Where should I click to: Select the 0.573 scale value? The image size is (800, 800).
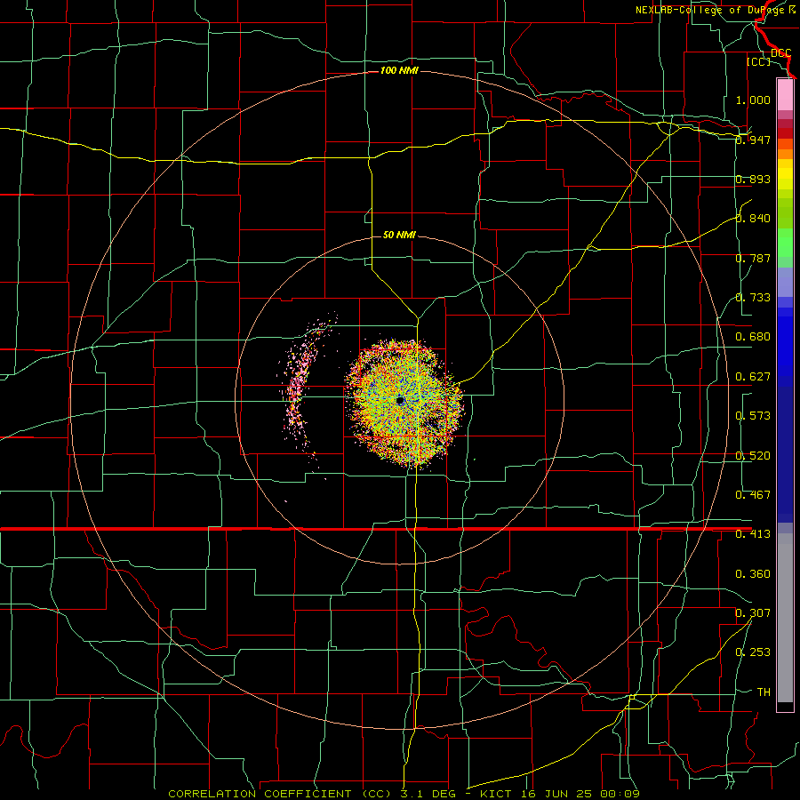coord(753,416)
